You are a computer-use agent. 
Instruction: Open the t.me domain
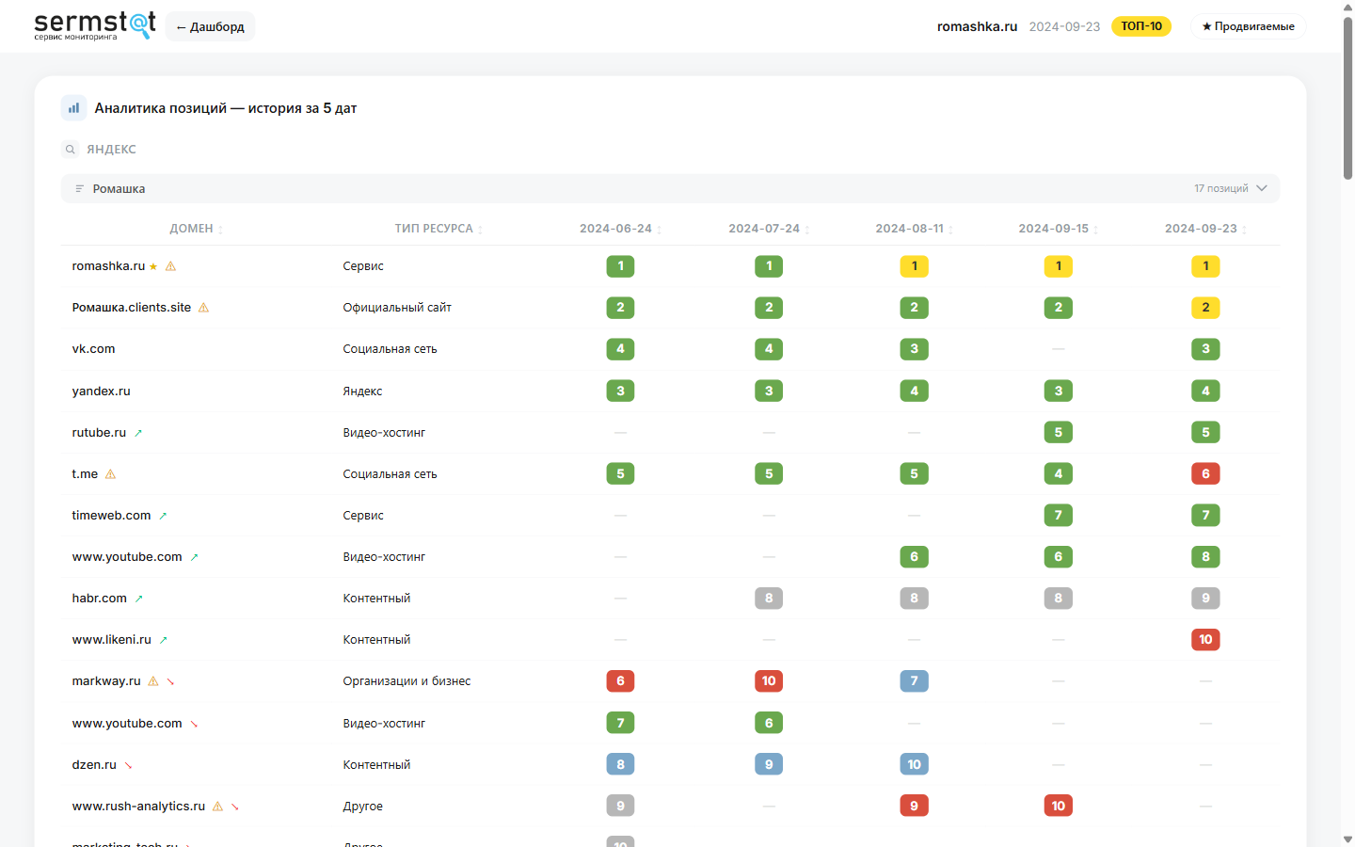[85, 474]
